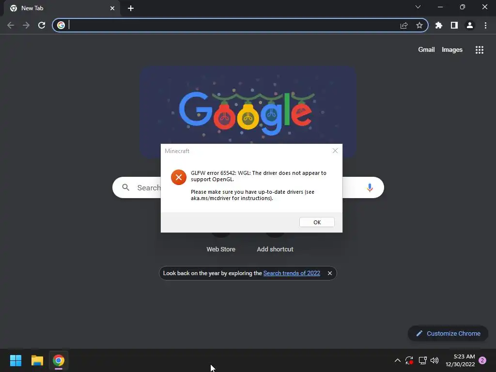The width and height of the screenshot is (496, 372).
Task: Minimize the Chrome window
Action: 440,7
